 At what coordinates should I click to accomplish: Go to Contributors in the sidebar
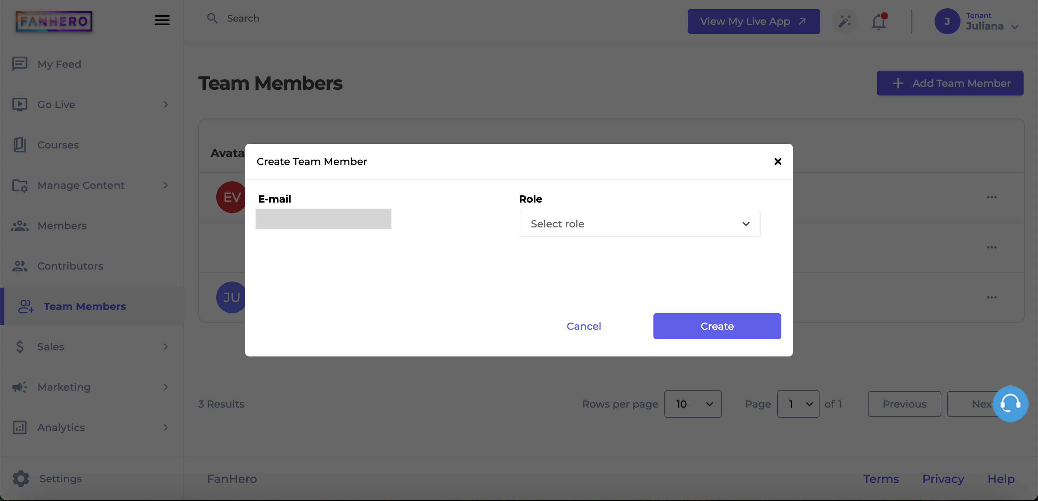point(70,266)
